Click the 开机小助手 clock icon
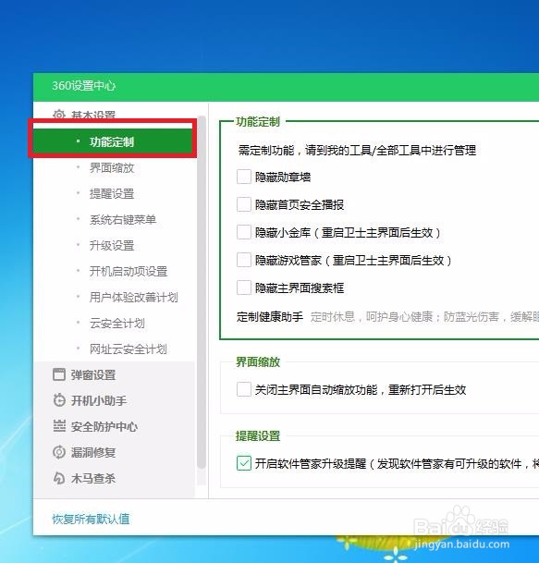The width and height of the screenshot is (539, 563). [59, 400]
